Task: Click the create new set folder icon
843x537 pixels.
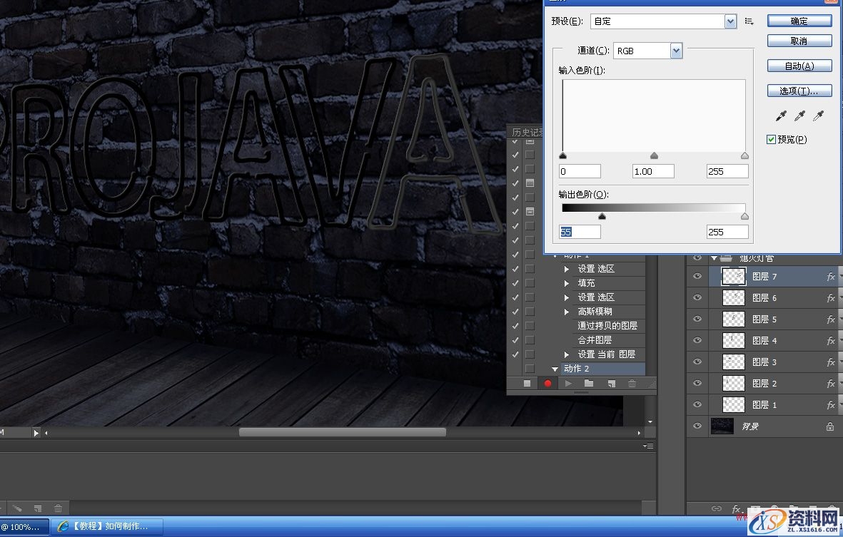Action: [589, 384]
